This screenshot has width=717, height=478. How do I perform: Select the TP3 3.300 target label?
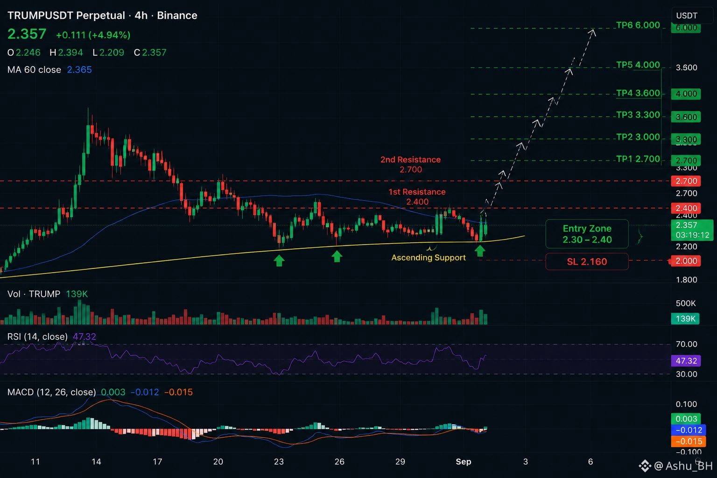click(x=638, y=114)
